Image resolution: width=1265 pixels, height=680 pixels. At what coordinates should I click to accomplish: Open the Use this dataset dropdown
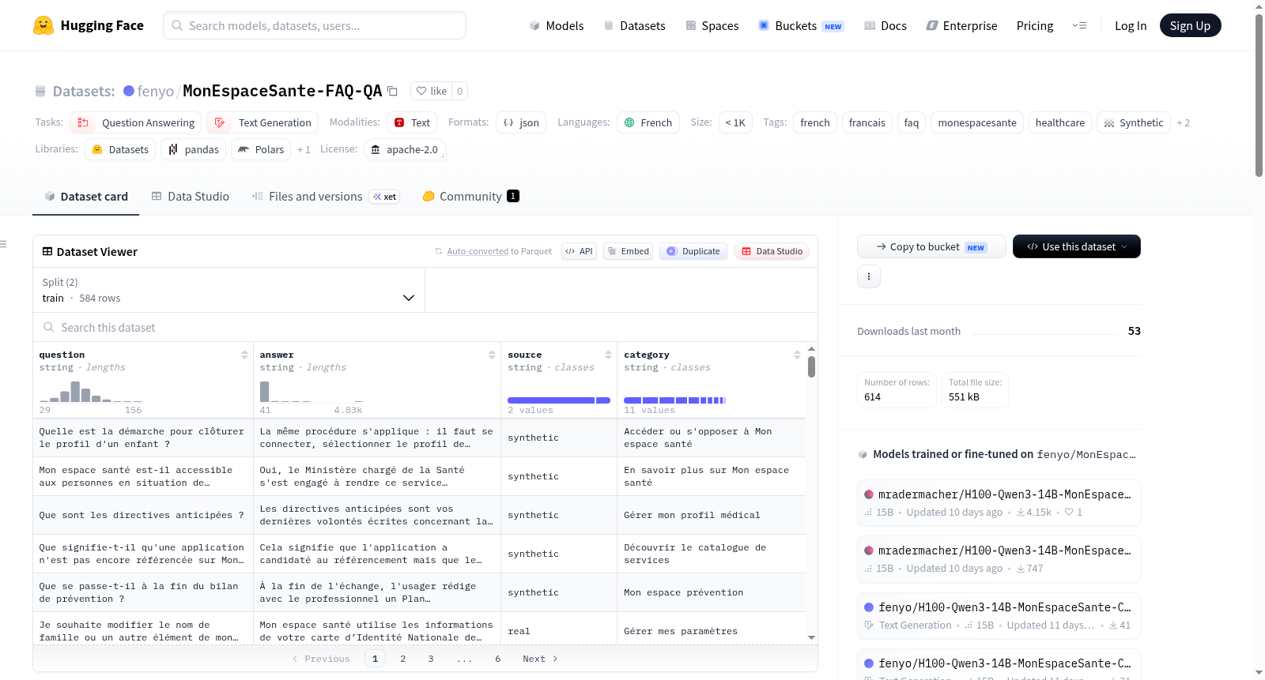1077,246
